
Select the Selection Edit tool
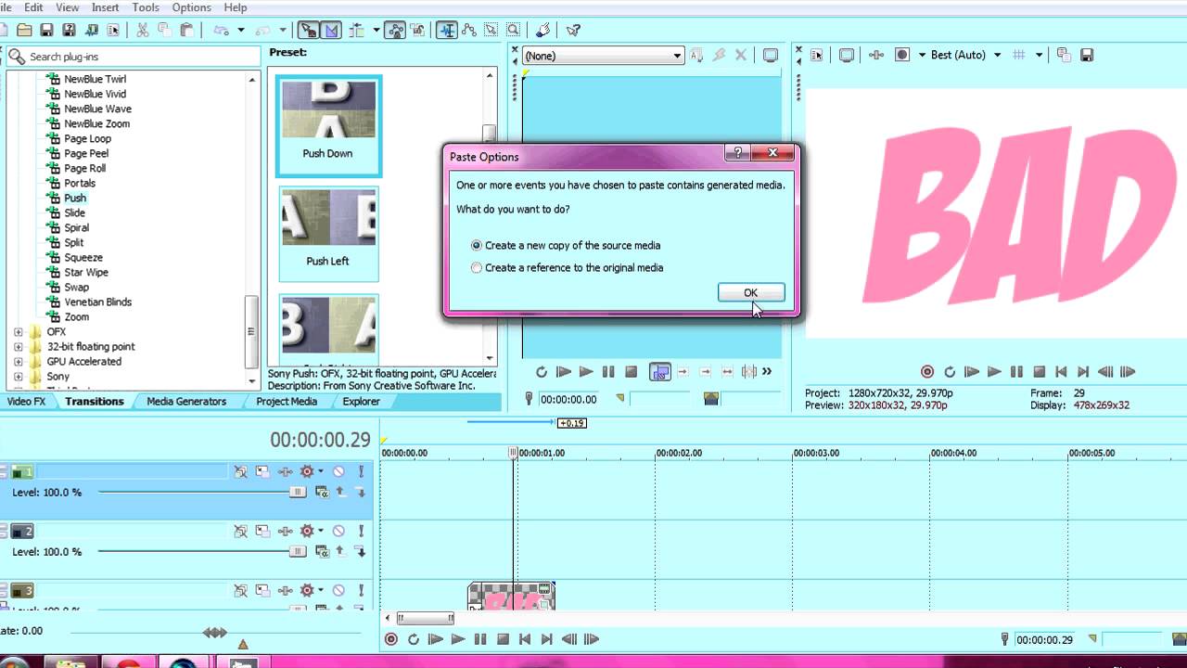[x=491, y=30]
